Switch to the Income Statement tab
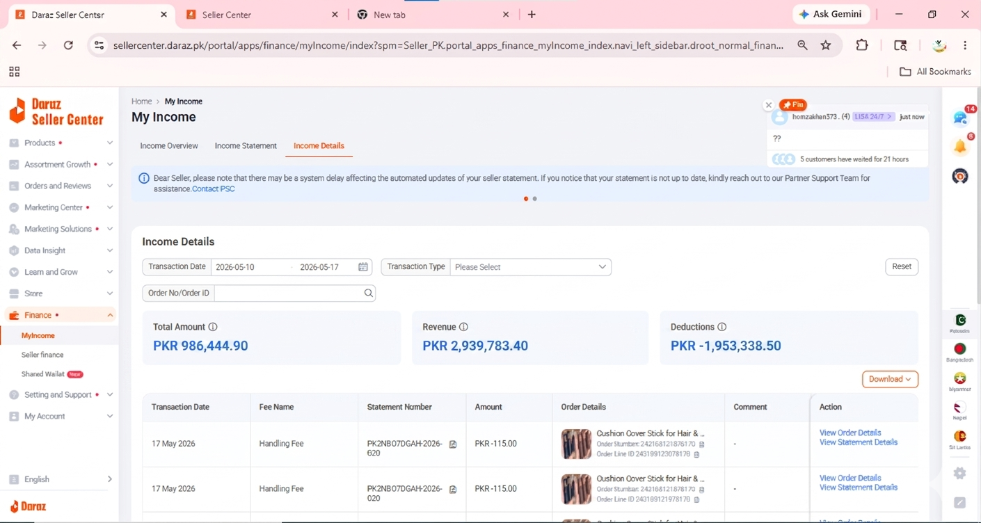Viewport: 981px width, 523px height. 246,146
